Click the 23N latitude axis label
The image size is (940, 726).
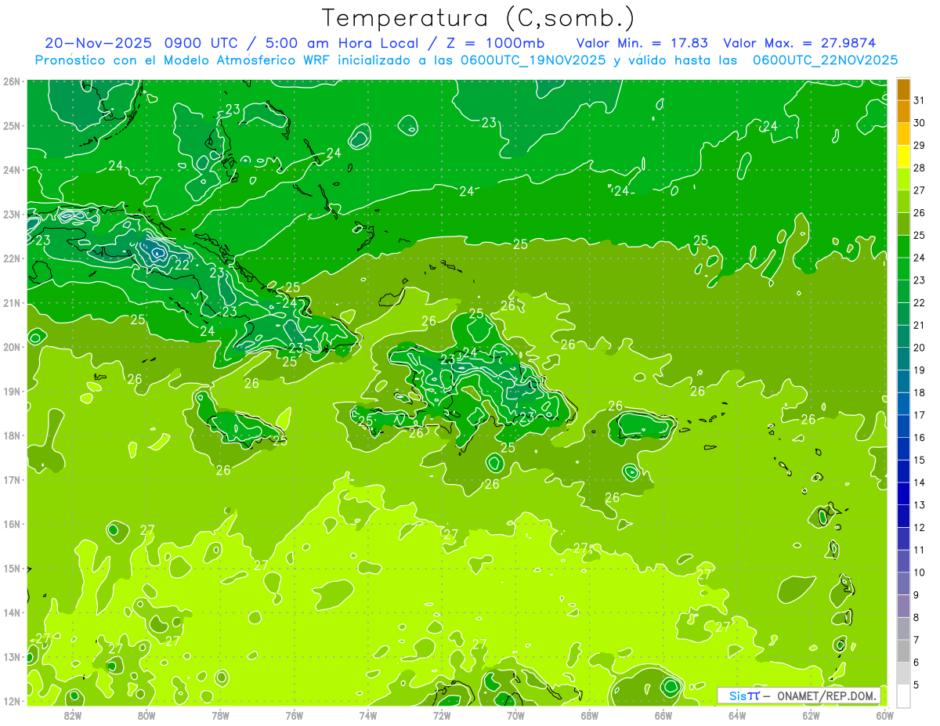pos(13,214)
